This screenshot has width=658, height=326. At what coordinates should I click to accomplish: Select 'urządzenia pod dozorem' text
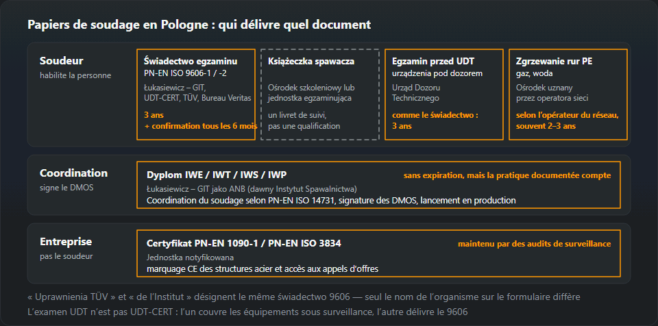[x=437, y=73]
